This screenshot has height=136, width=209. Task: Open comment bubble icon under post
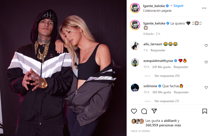click(x=144, y=111)
